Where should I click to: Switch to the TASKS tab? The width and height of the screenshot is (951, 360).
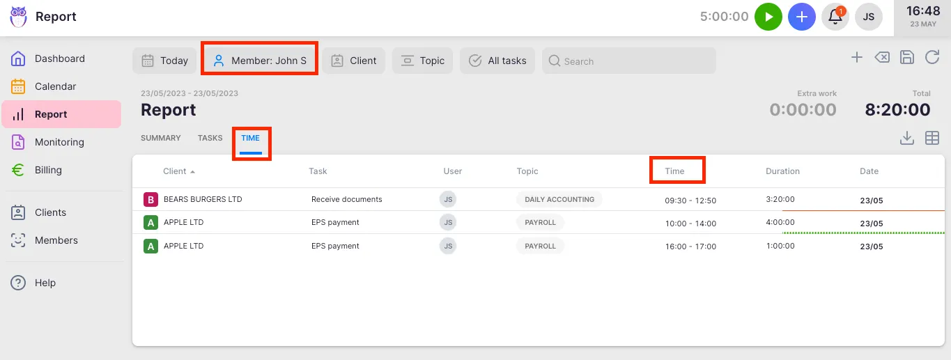[210, 138]
